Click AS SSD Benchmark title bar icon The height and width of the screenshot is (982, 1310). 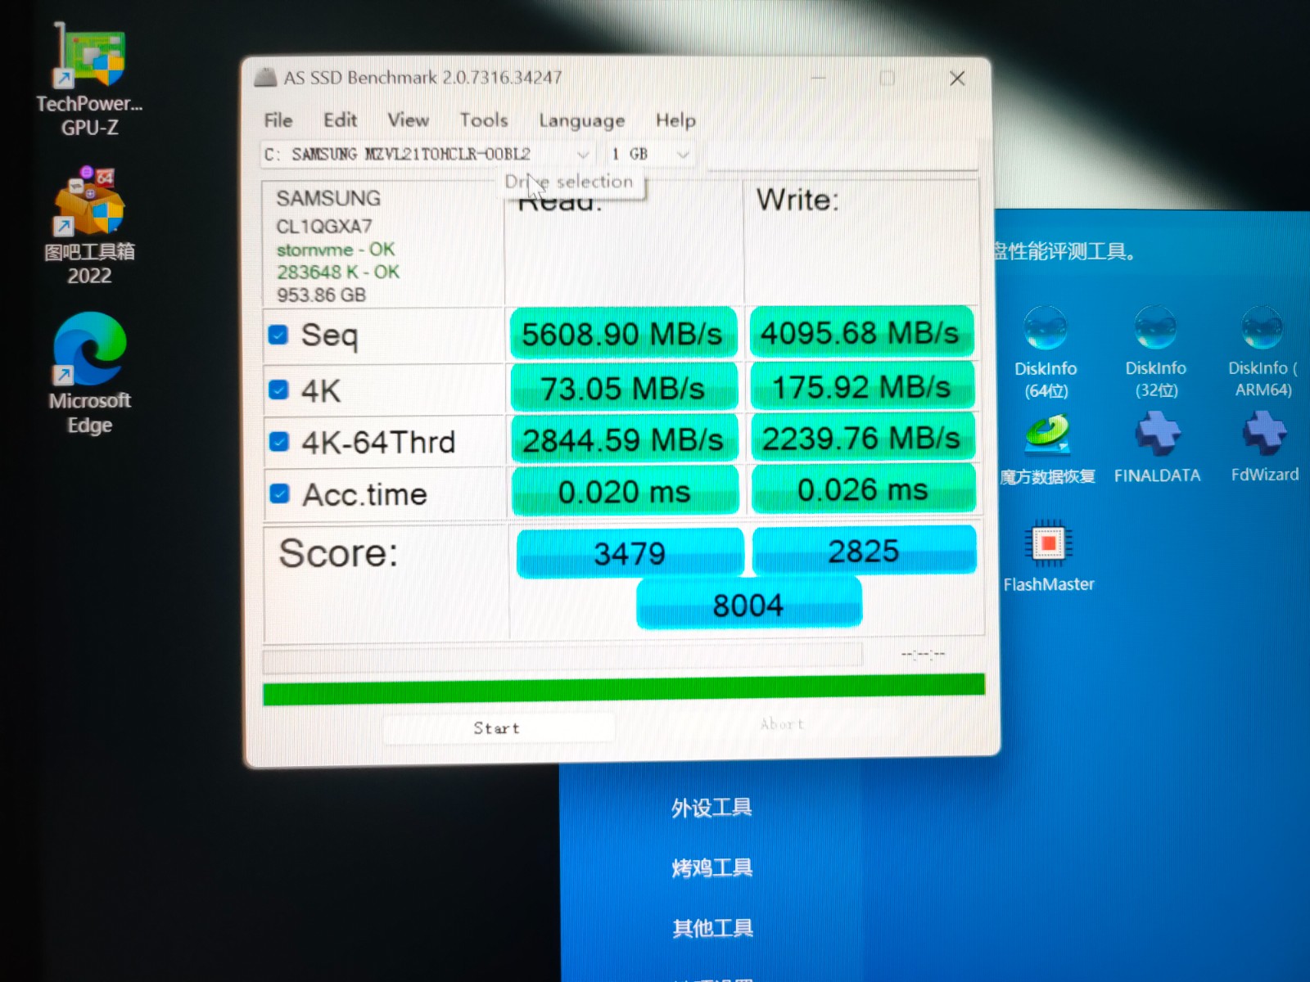coord(265,78)
